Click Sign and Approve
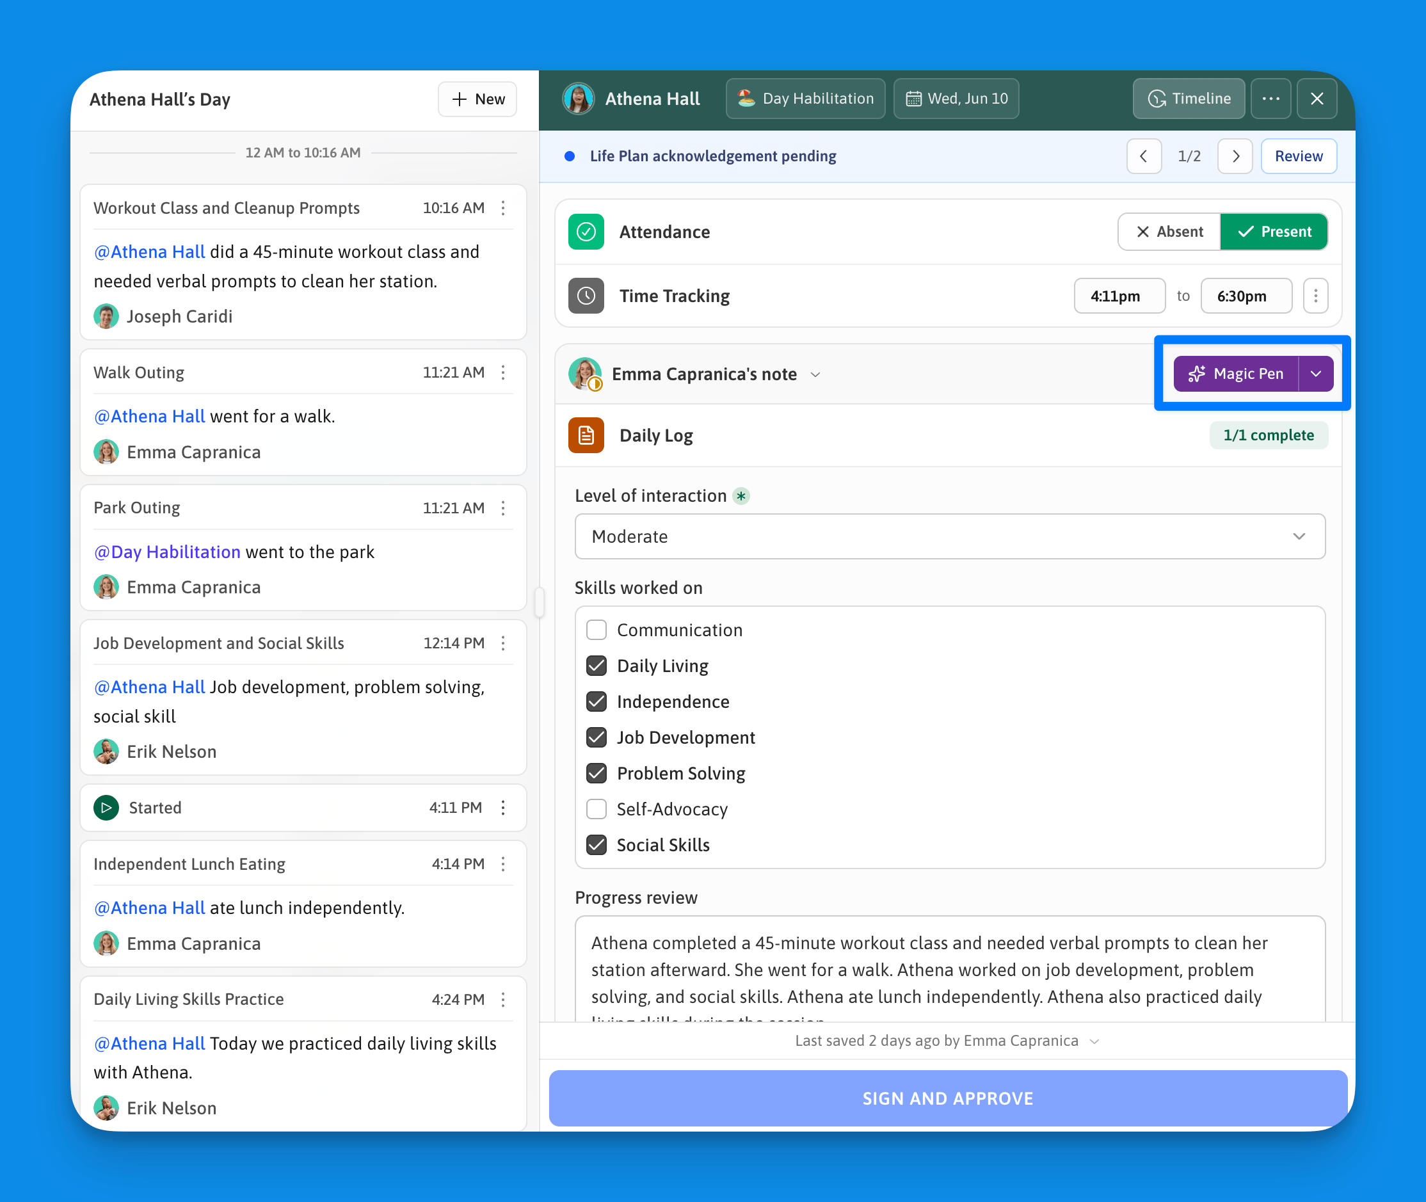The height and width of the screenshot is (1202, 1426). 948,1098
